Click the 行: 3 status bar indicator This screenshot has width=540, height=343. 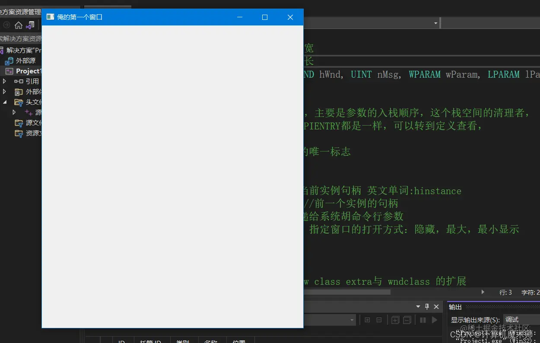pyautogui.click(x=505, y=292)
